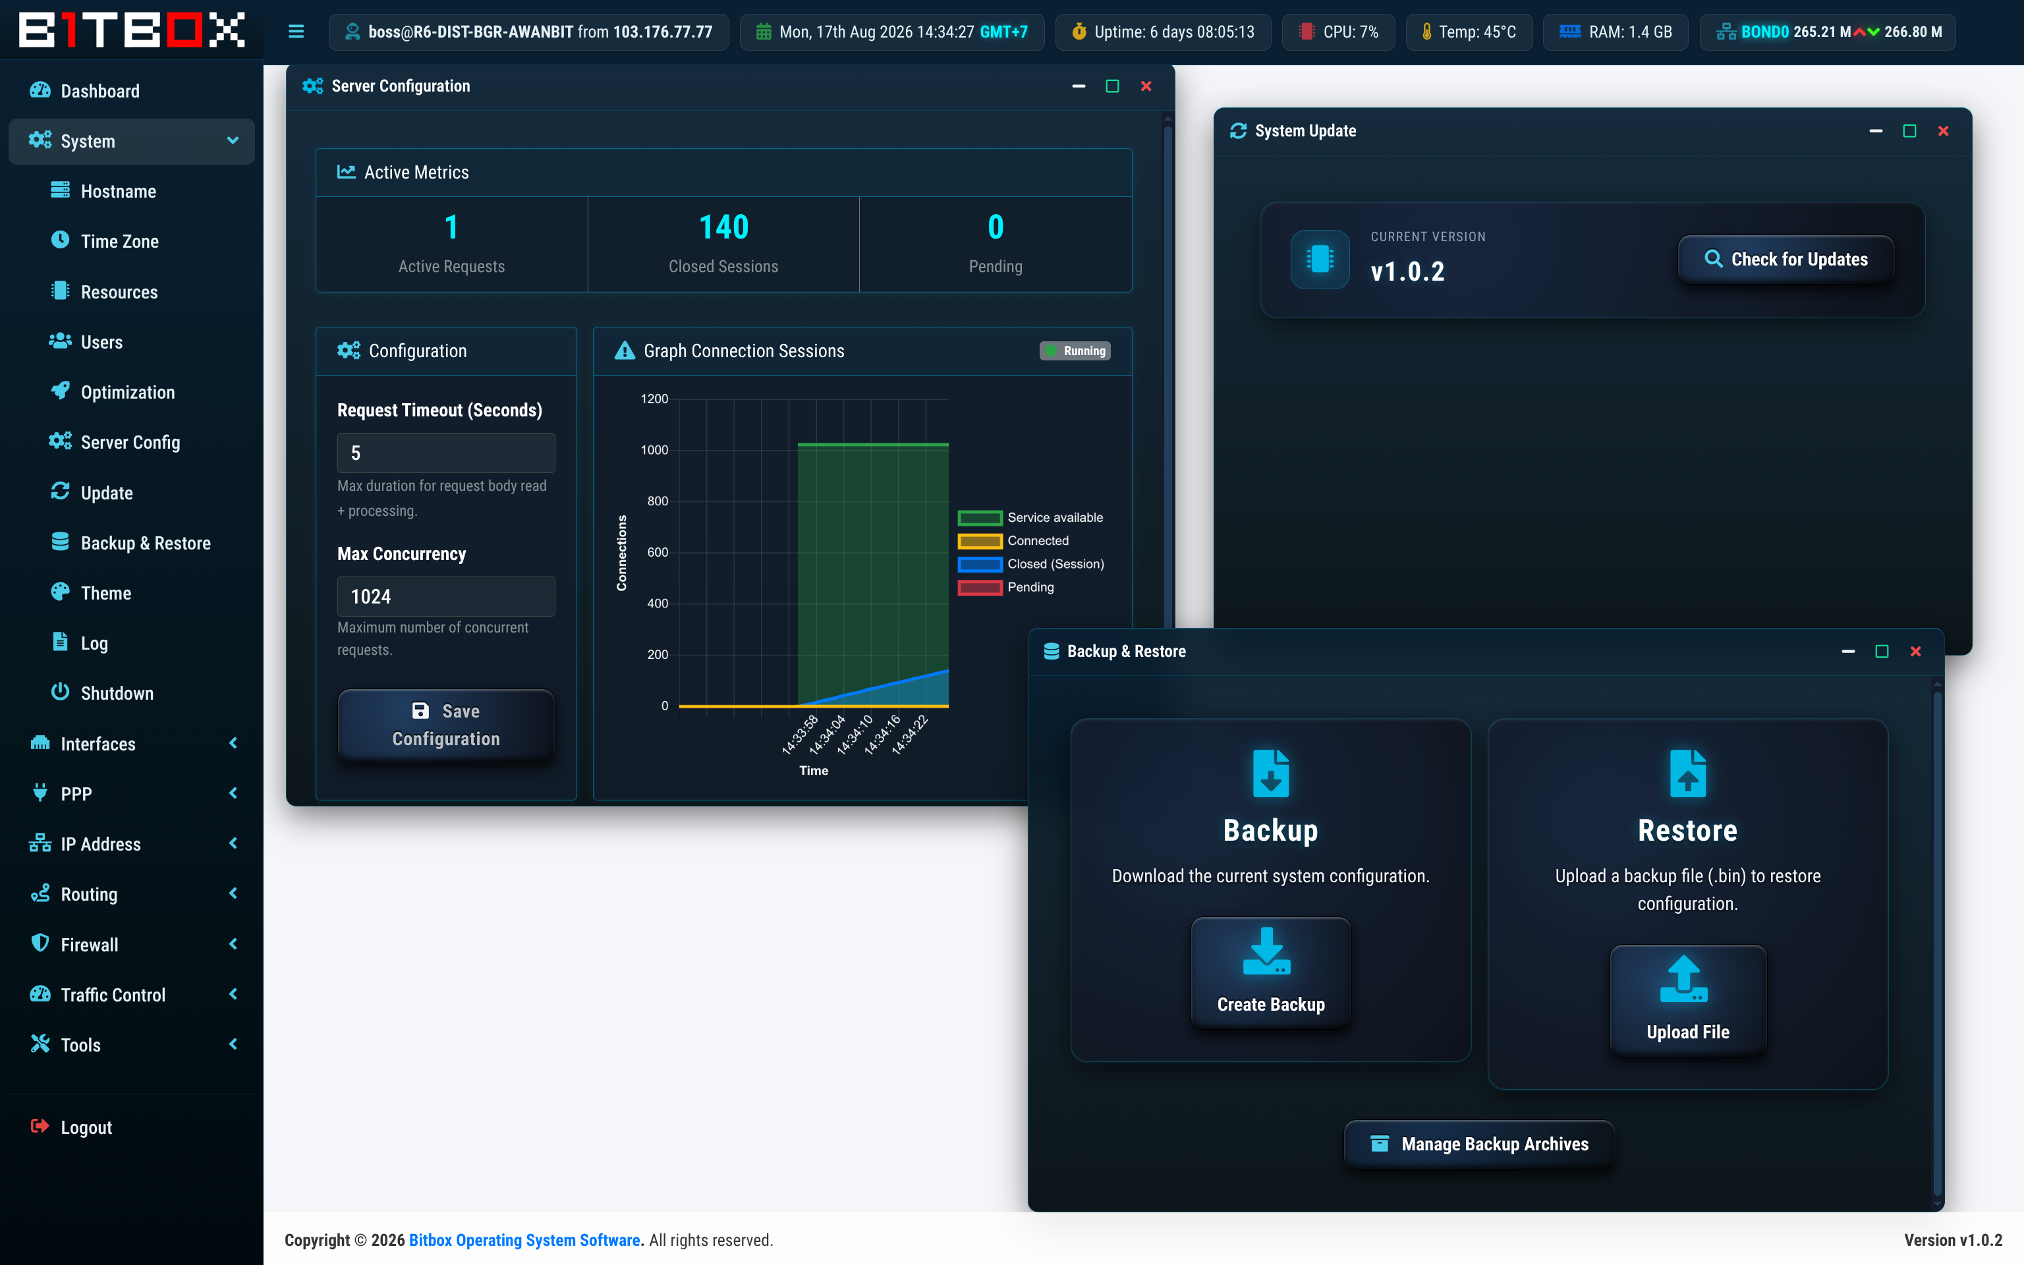Collapse the System sidebar section

[131, 140]
